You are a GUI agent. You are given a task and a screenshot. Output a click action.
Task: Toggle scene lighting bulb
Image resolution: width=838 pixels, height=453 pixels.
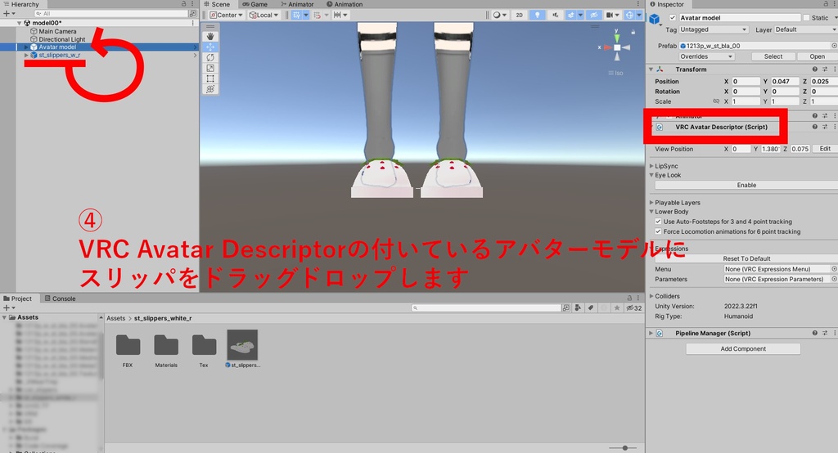point(537,15)
